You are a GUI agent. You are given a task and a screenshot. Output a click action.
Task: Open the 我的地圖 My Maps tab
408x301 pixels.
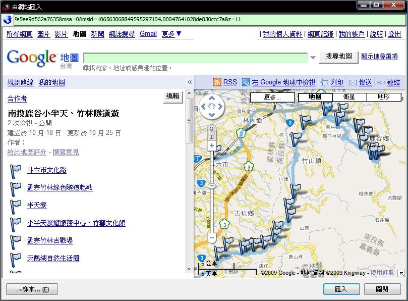tap(51, 82)
